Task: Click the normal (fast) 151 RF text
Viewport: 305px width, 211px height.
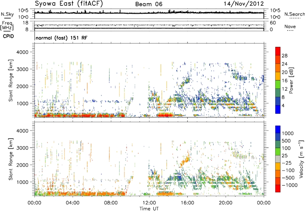Action: click(61, 38)
